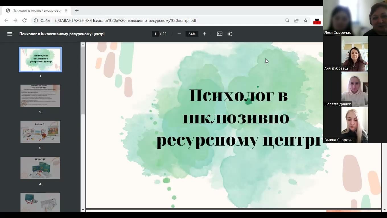The image size is (387, 218).
Task: Toggle the PDF sidebar hamburger menu
Action: (10, 34)
